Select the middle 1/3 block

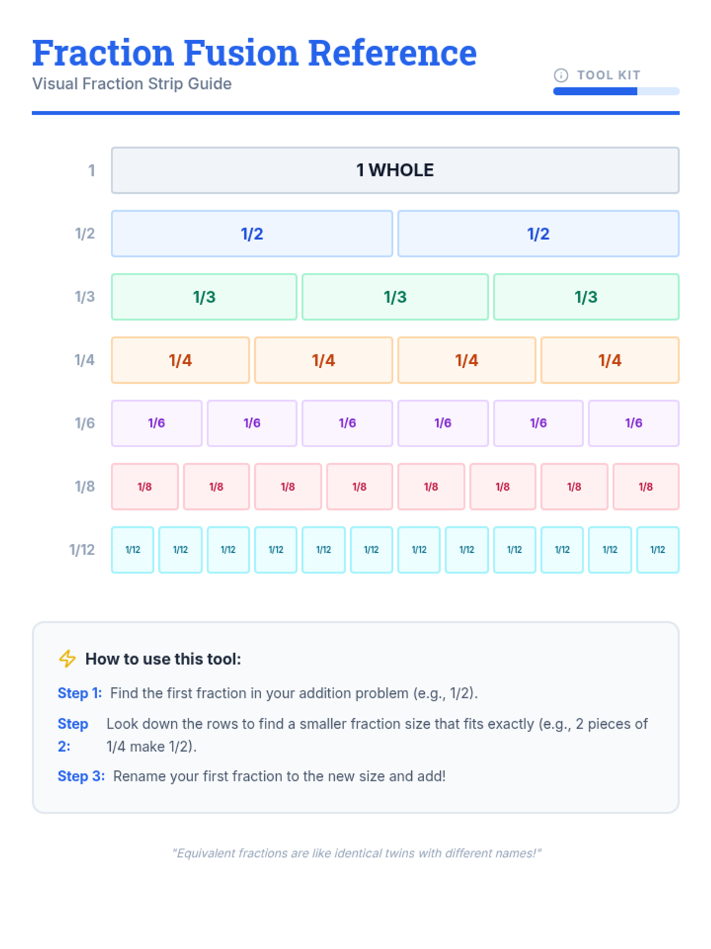(395, 297)
